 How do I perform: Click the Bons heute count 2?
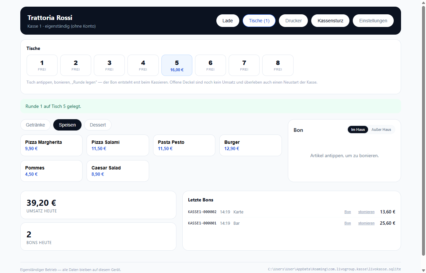[x=29, y=234]
